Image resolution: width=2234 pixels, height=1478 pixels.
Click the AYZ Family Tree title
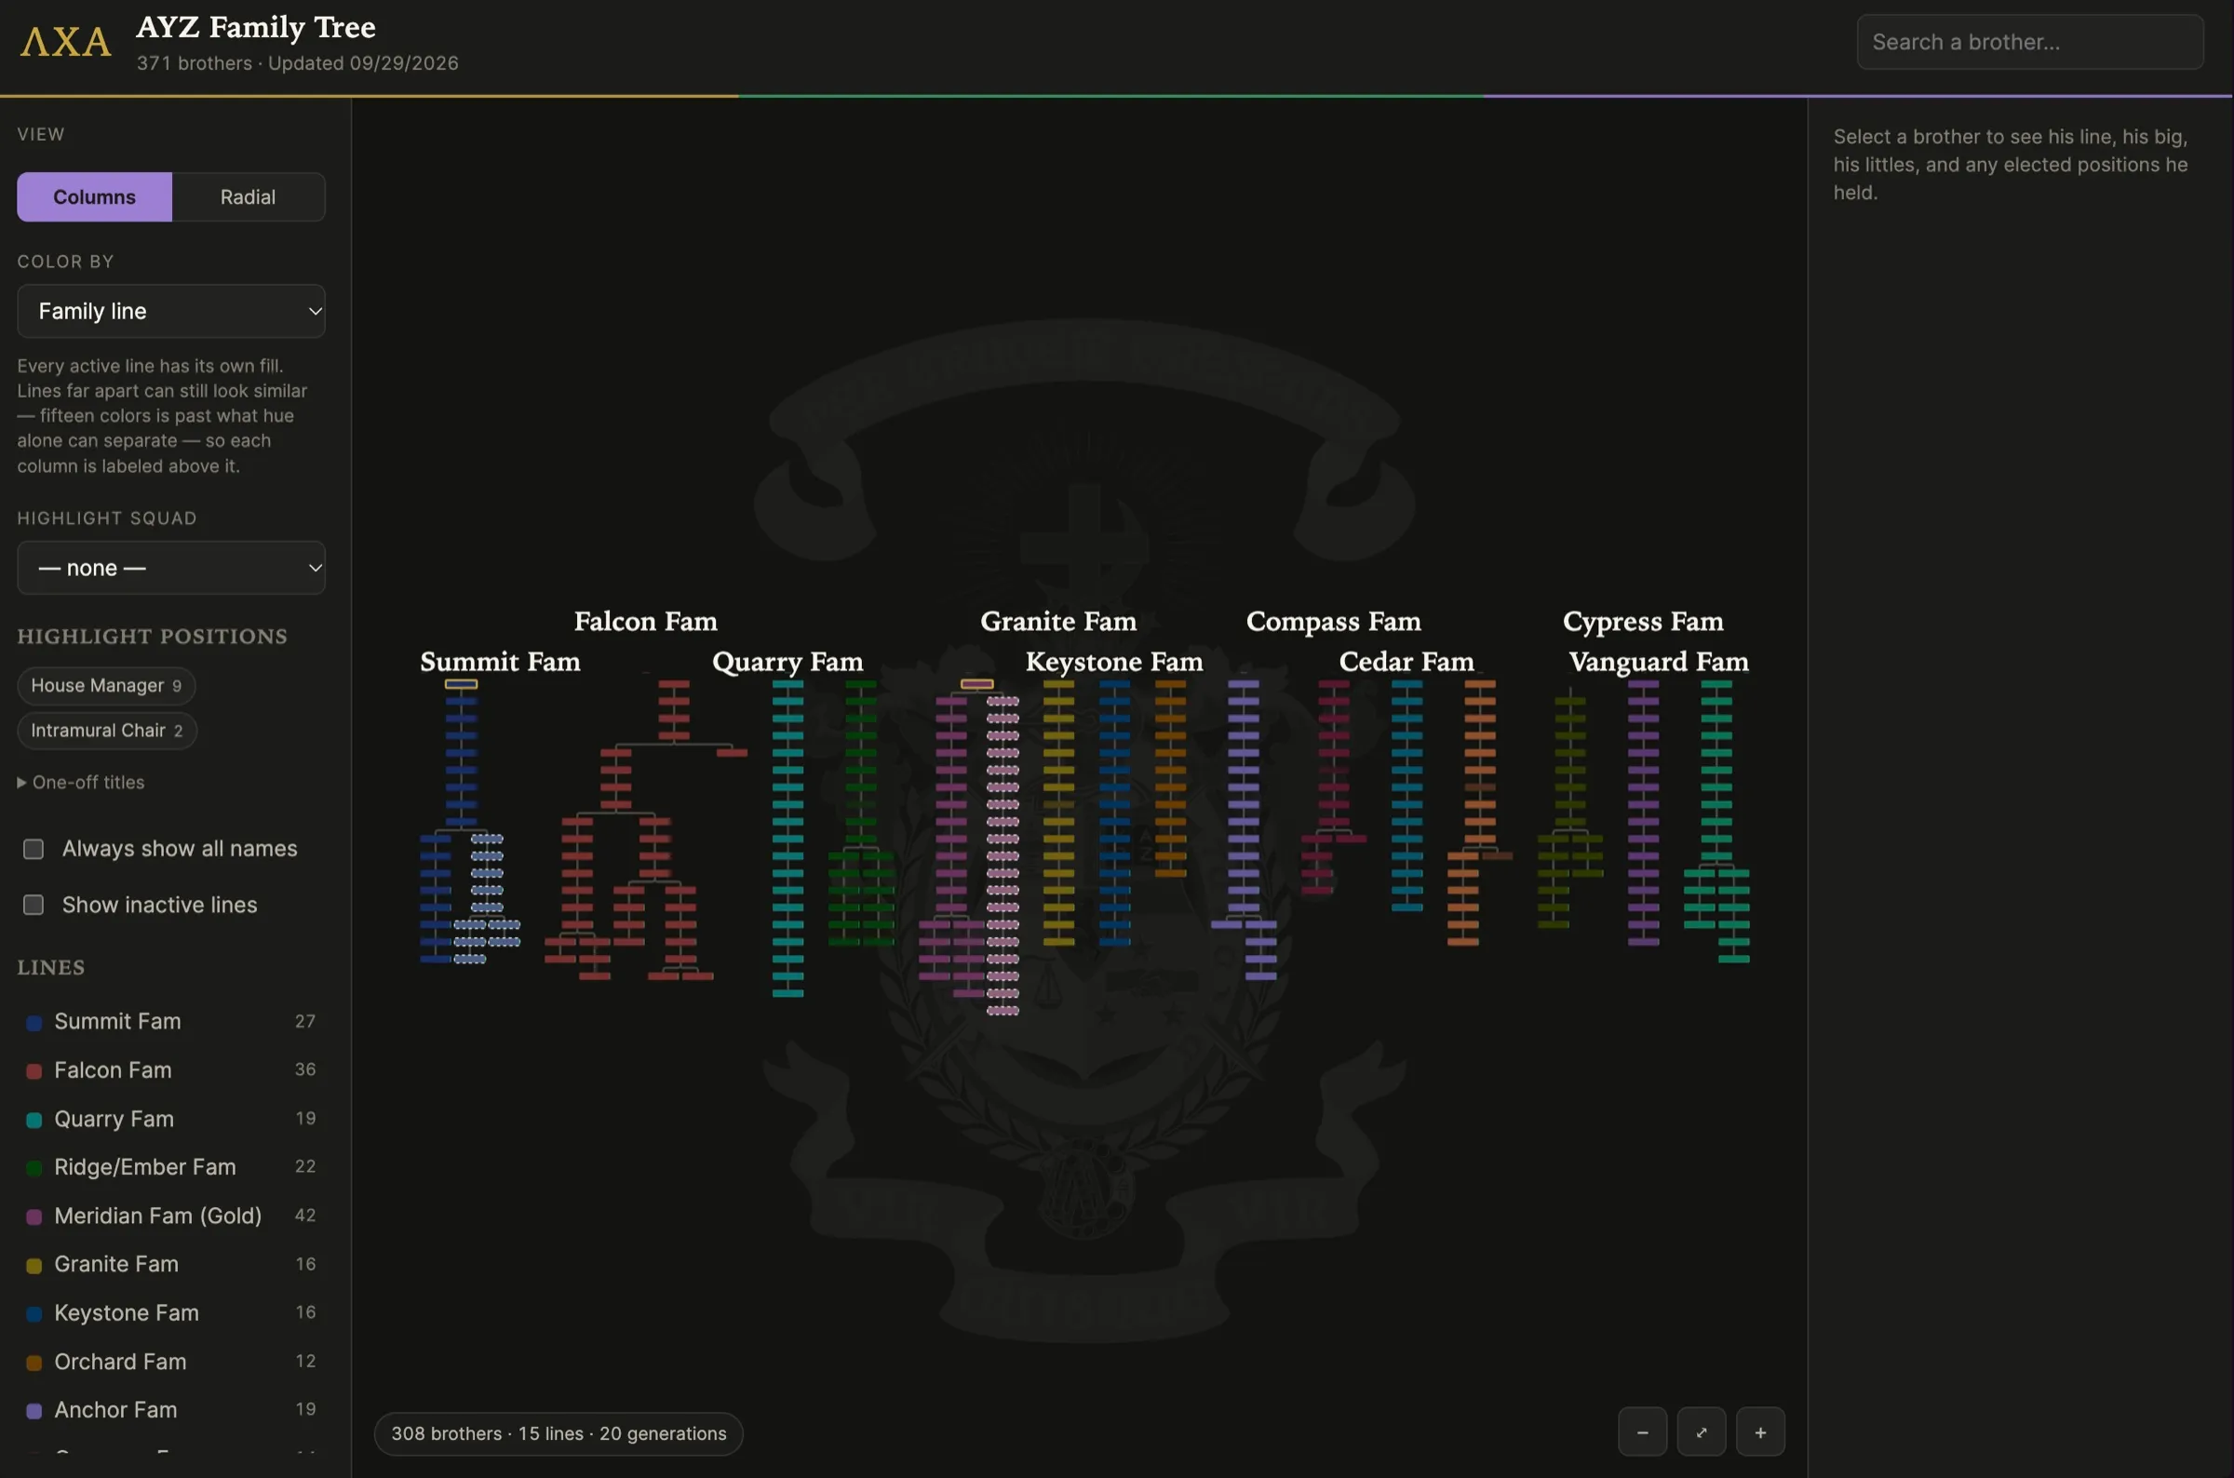tap(255, 27)
